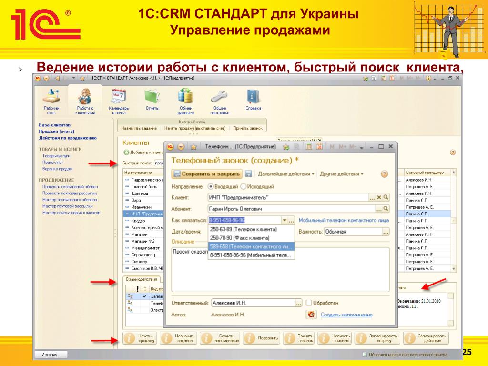This screenshot has width=488, height=366.
Task: Click the back arrow in main title bar
Action: [x=57, y=78]
